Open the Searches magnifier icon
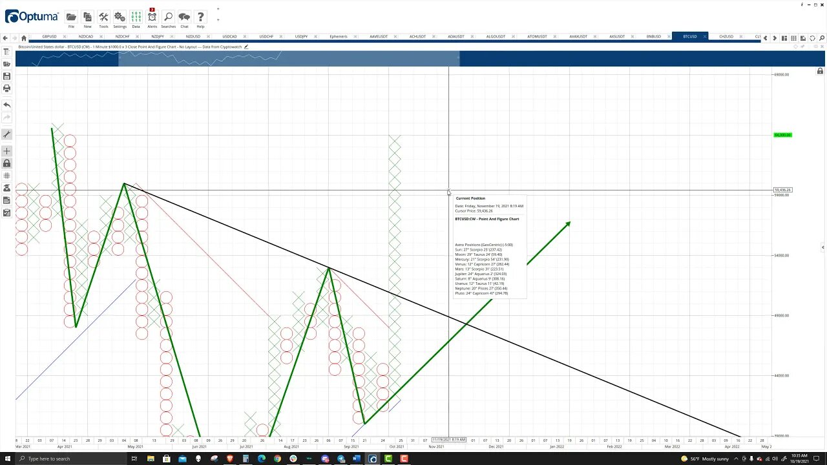 coord(168,17)
